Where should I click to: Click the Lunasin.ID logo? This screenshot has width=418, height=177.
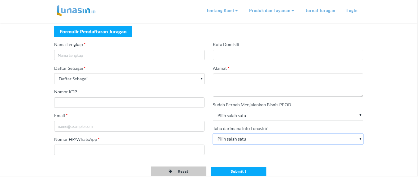pos(76,11)
